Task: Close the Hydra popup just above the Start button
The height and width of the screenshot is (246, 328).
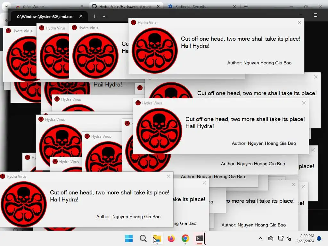Action: click(168, 176)
